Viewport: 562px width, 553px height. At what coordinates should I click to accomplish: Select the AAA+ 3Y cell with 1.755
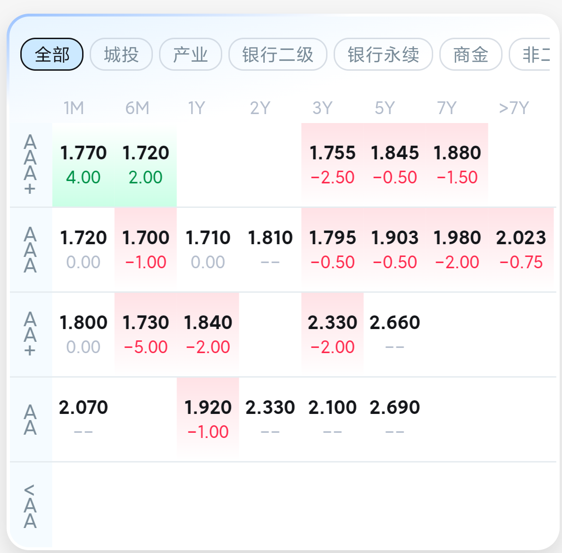coord(332,165)
